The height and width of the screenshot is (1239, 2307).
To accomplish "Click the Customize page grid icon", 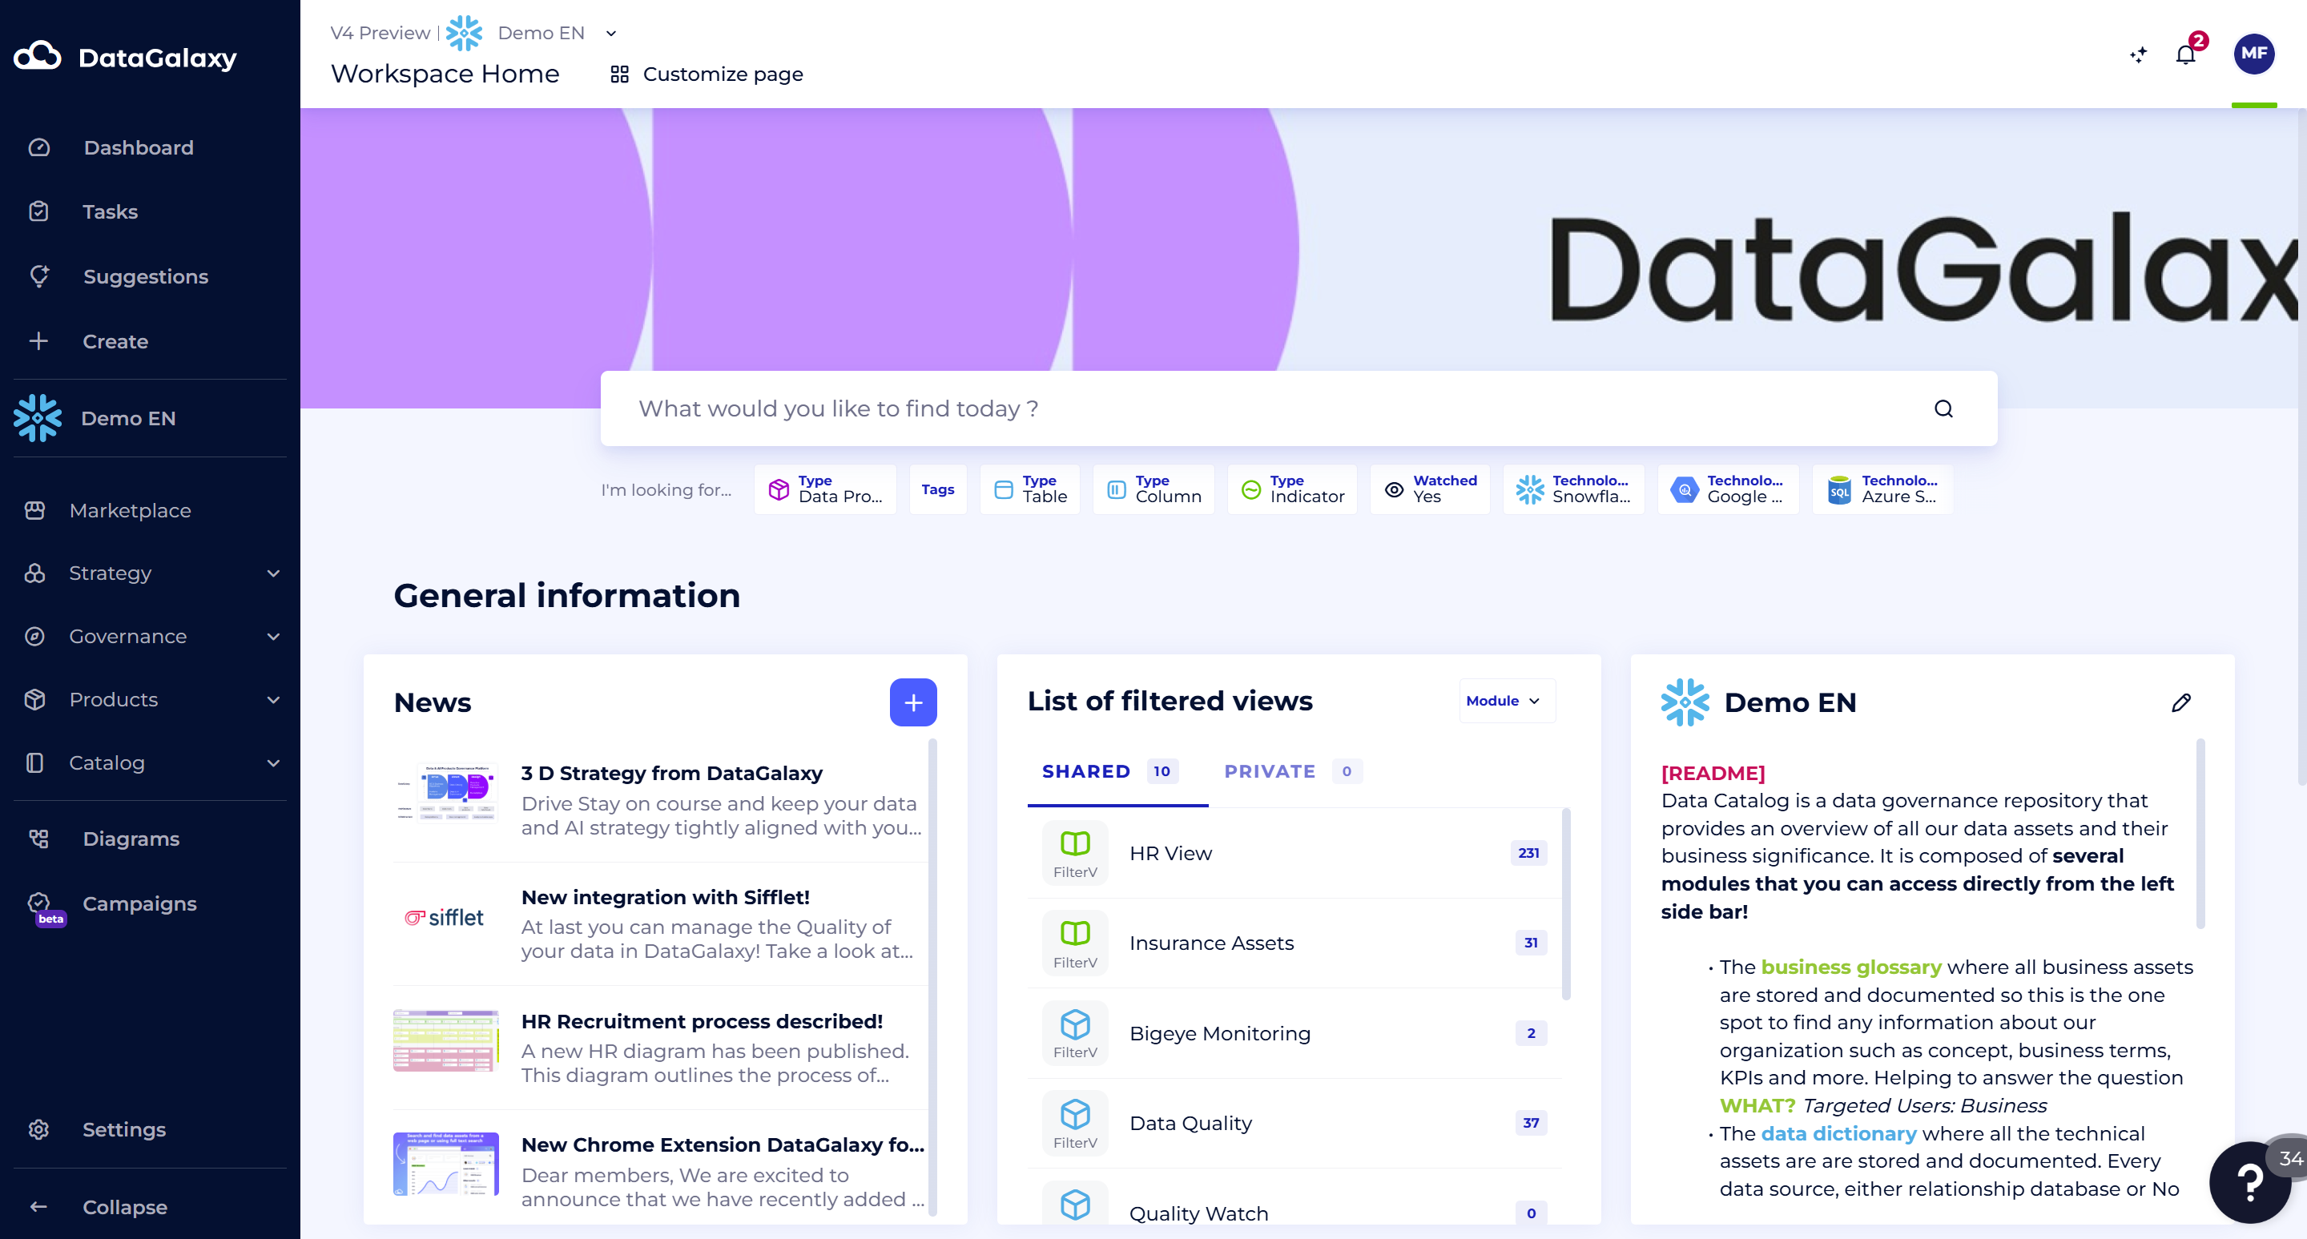I will point(620,74).
